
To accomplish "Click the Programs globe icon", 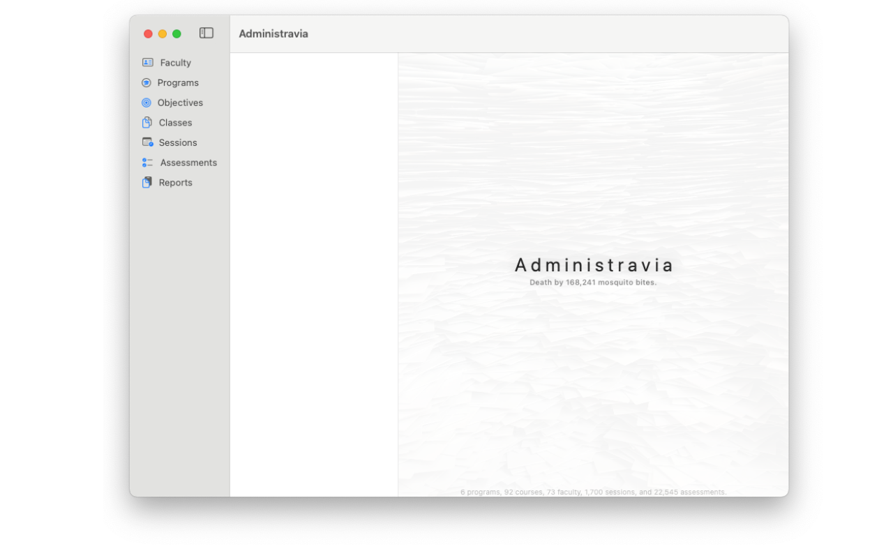I will [147, 82].
